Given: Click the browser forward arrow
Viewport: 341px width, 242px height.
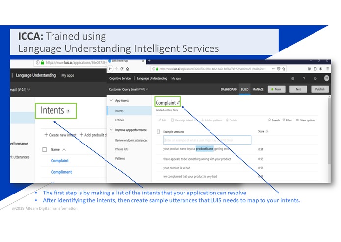Looking at the screenshot, I should click(116, 69).
